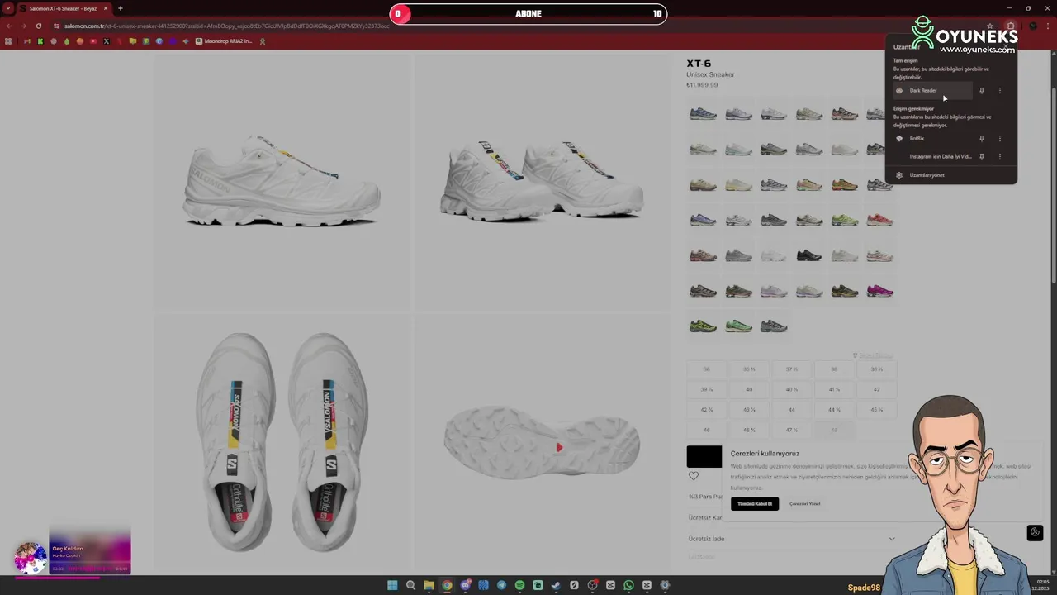
Task: Go forward in browser history
Action: point(23,26)
